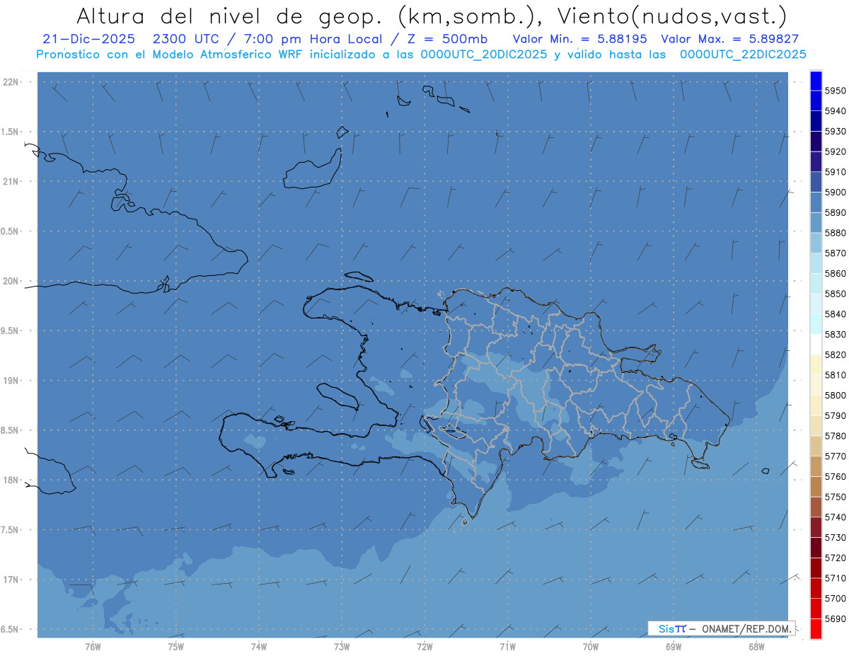Pick the tan legend swatch between 5760 and 5770
Screen dimensions: 849x656
tap(816, 466)
